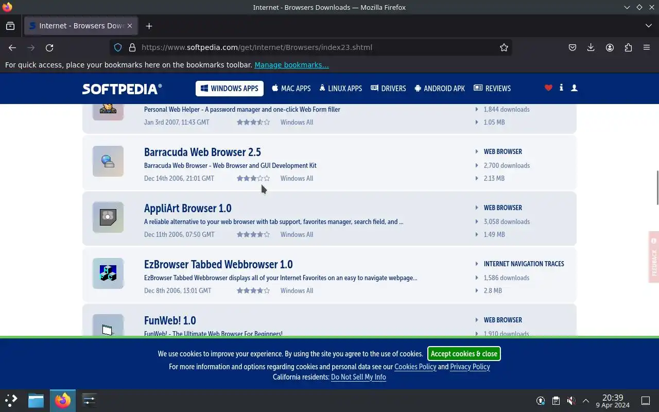The width and height of the screenshot is (659, 412).
Task: Open Barracuda Web Browser 2.5 title
Action: coord(202,152)
